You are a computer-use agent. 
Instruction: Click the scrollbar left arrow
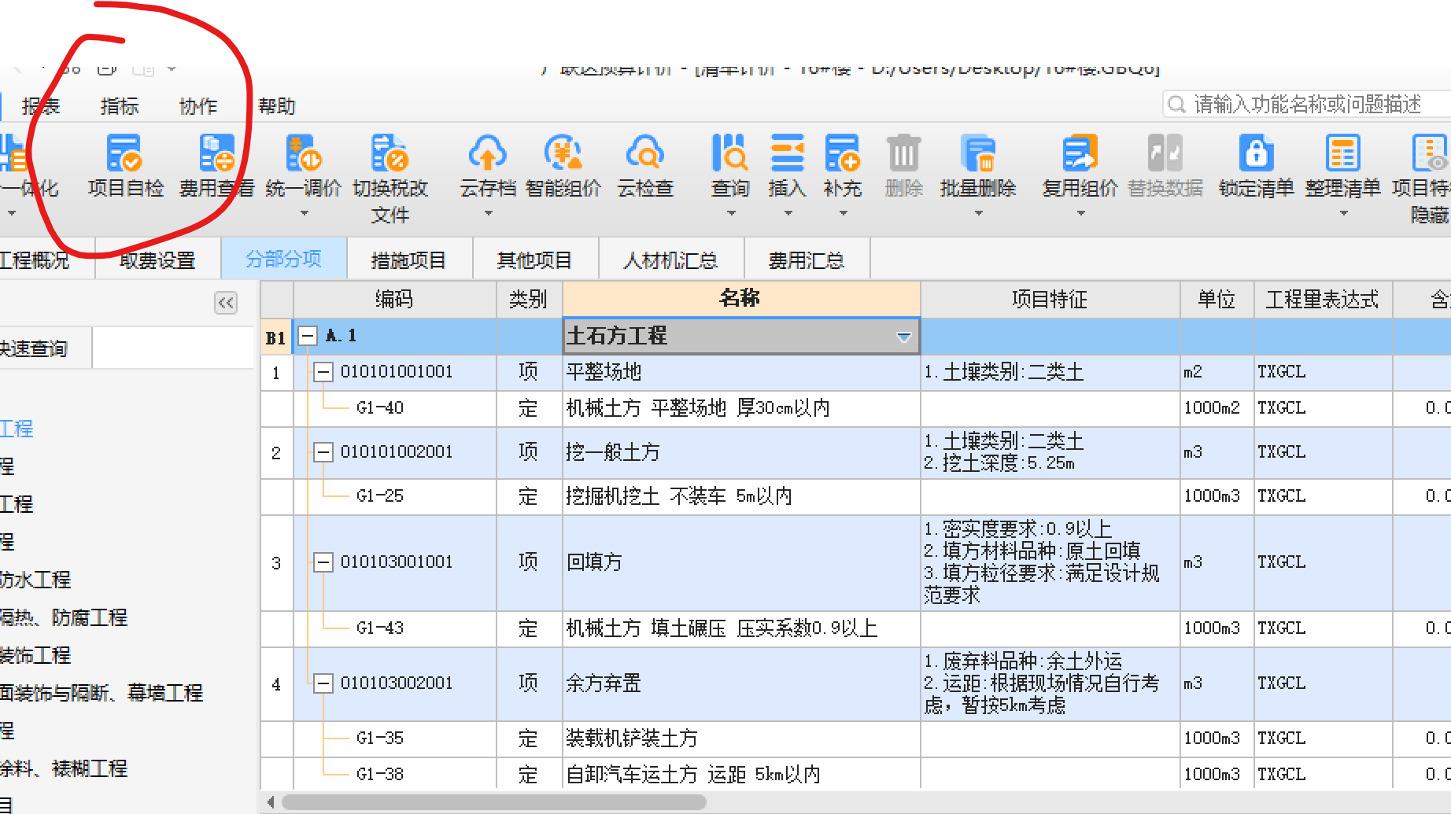tap(271, 802)
